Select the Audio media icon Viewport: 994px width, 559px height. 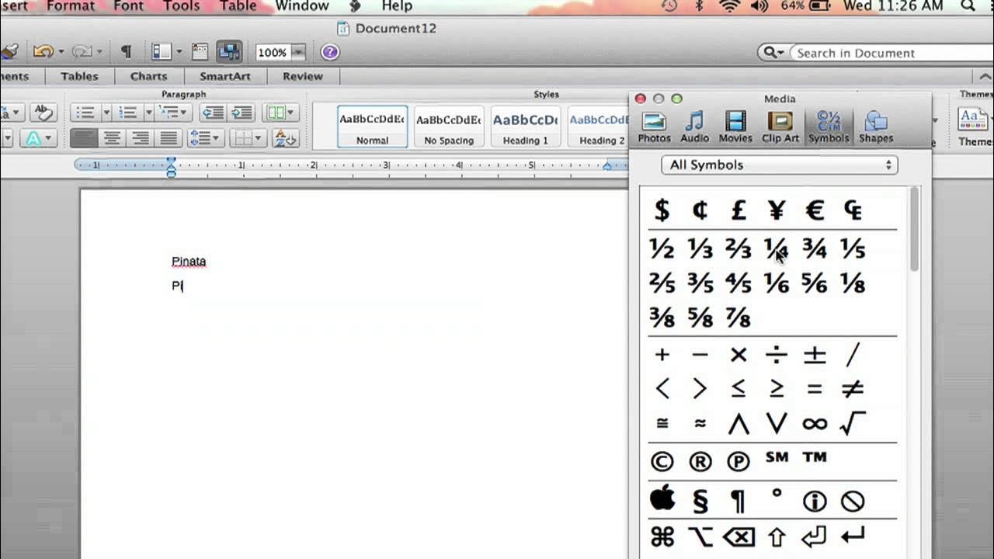point(694,127)
